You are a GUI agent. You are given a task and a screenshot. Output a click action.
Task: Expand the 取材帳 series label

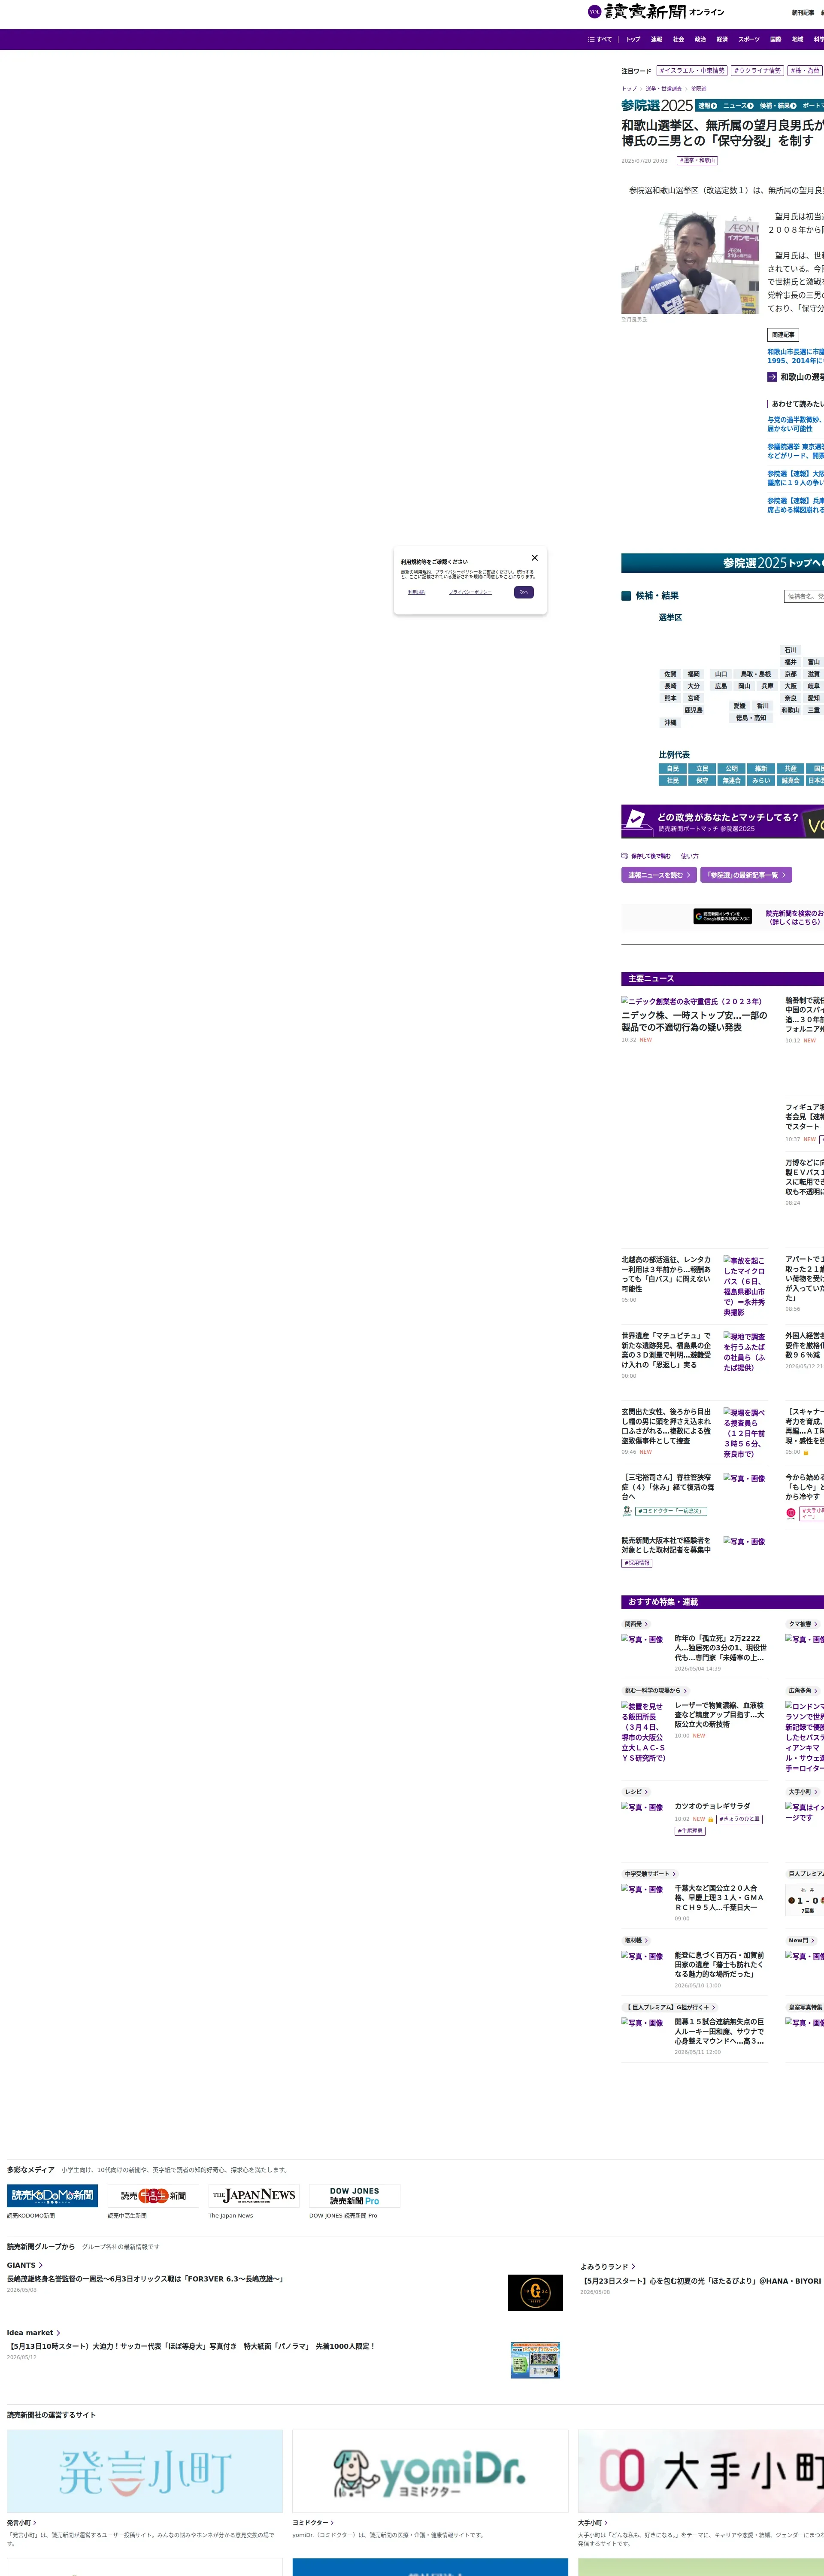(x=636, y=1940)
